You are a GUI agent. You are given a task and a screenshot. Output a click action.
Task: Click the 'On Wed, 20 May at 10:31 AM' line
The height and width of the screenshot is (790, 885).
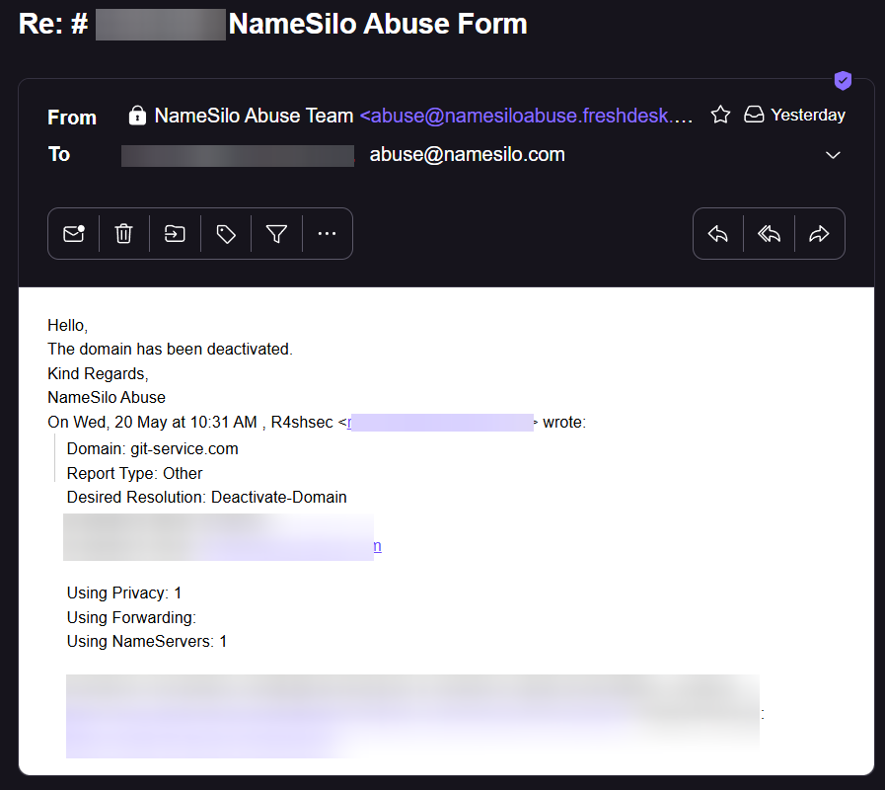click(x=317, y=422)
